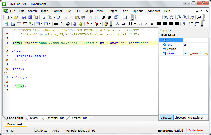Expand the search combo box arrow
The height and width of the screenshot is (135, 211).
pyautogui.click(x=160, y=17)
